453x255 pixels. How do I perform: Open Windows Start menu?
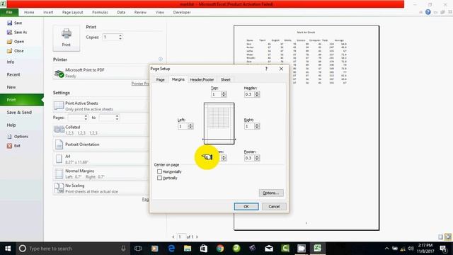[8, 249]
